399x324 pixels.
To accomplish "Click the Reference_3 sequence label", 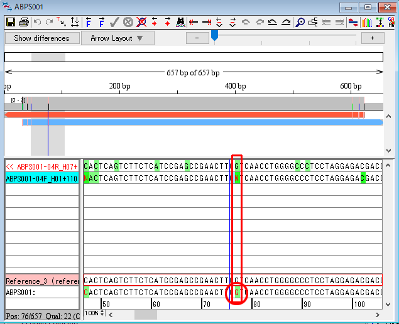I will click(42, 281).
